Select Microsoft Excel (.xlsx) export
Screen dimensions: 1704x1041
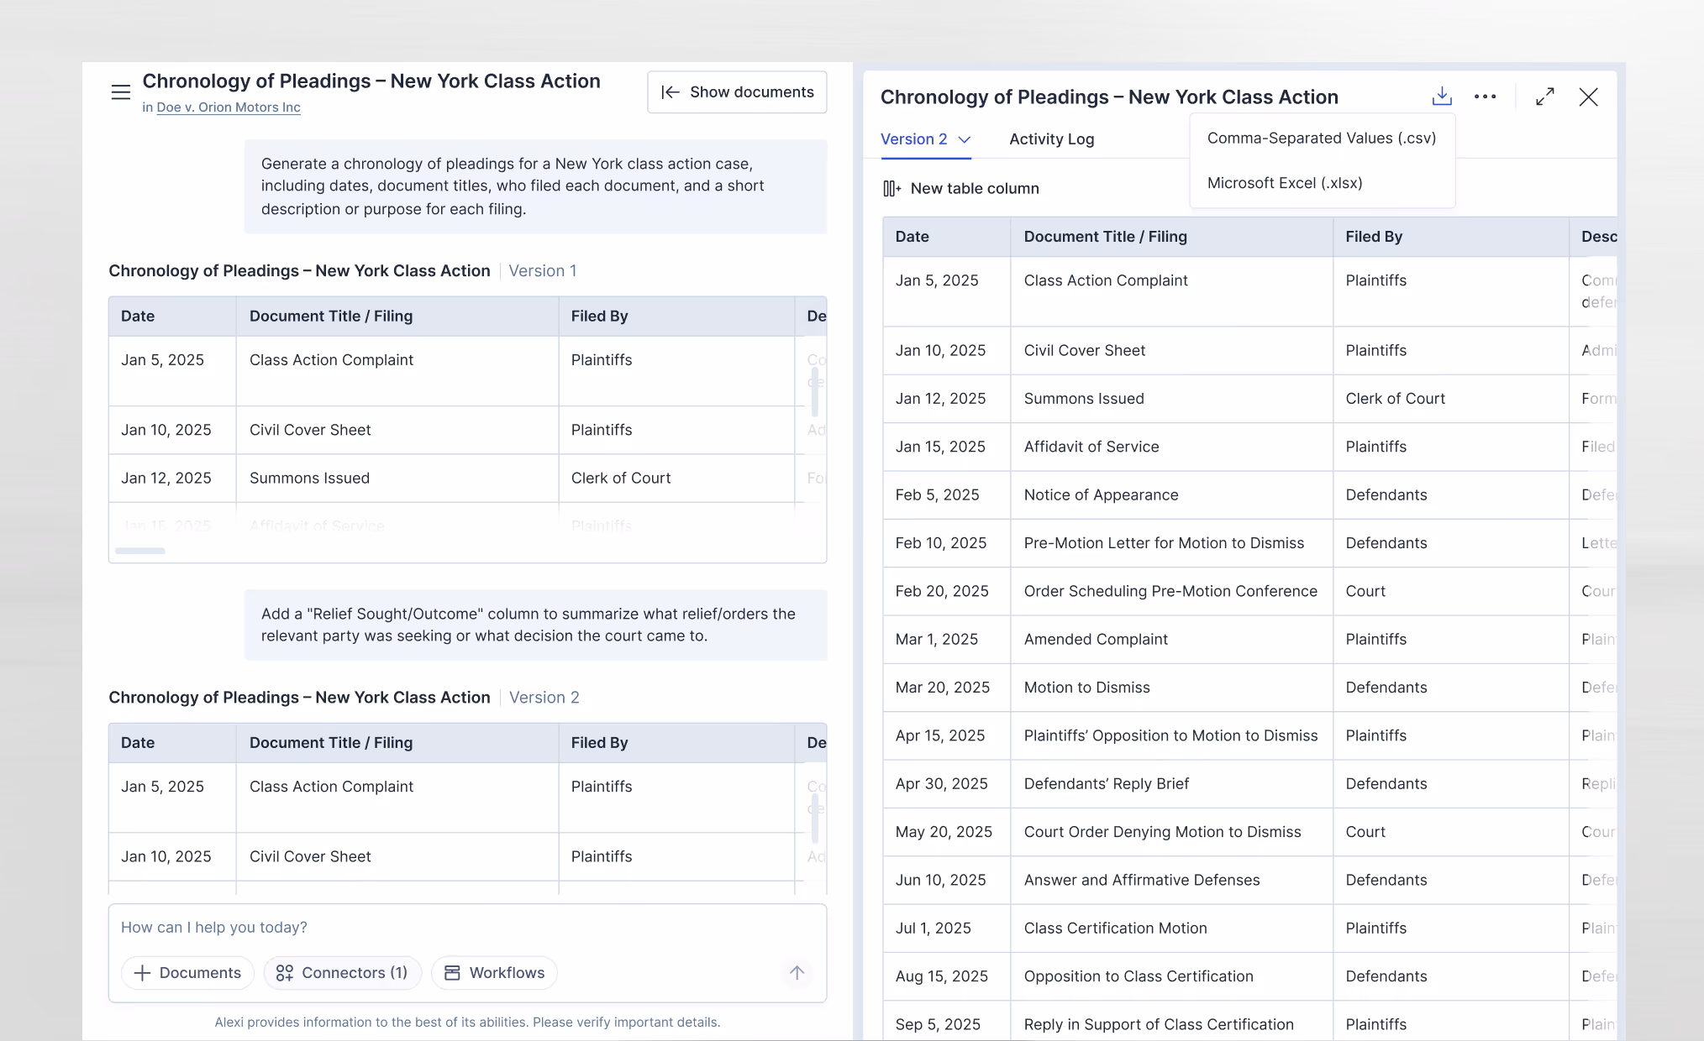(1285, 183)
